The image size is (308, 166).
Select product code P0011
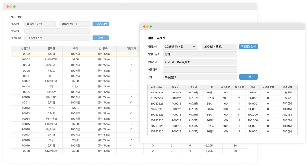(26, 102)
